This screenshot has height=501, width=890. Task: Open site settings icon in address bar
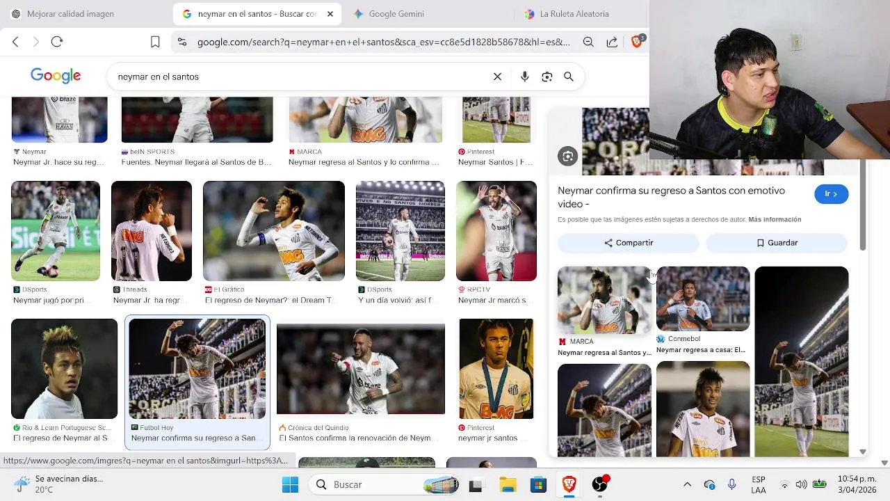(x=182, y=42)
